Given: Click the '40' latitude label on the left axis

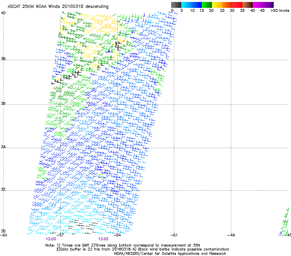Looking at the screenshot, I should (3, 13).
